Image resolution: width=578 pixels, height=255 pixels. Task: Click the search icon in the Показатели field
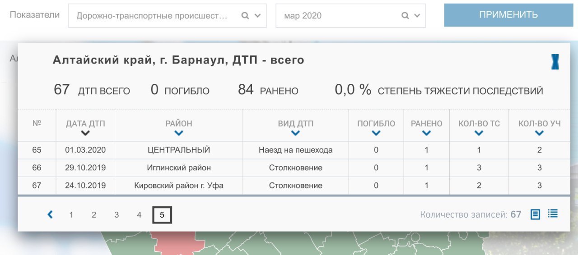pyautogui.click(x=245, y=15)
